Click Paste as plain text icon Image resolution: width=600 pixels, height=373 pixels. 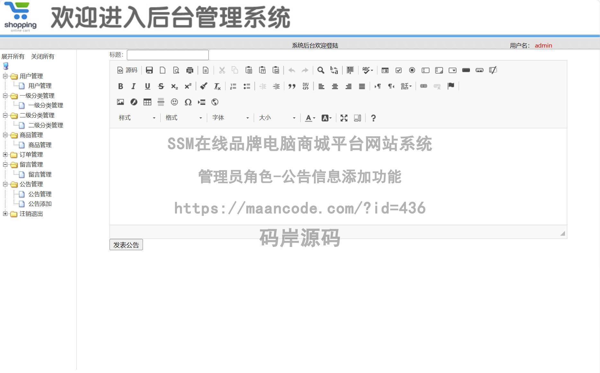point(262,70)
